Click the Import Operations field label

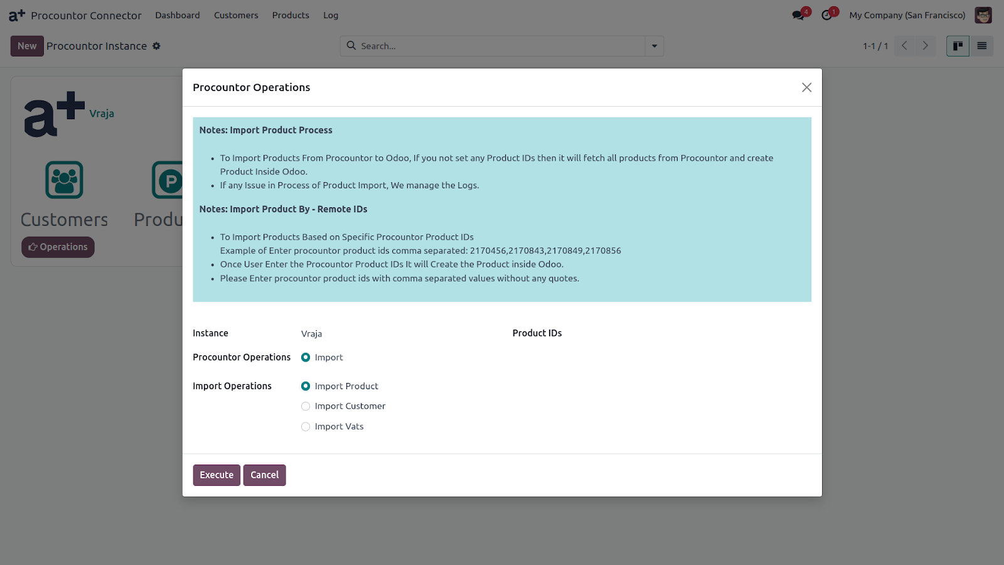click(x=232, y=386)
